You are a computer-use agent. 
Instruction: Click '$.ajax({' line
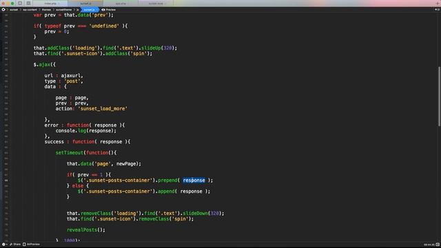pos(44,65)
